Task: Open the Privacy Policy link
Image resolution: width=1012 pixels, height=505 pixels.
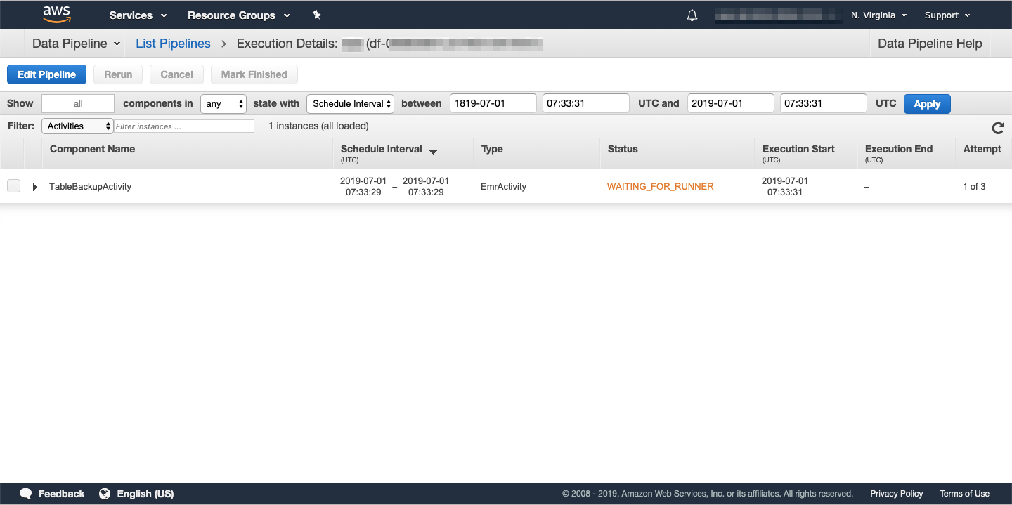Action: (x=897, y=494)
